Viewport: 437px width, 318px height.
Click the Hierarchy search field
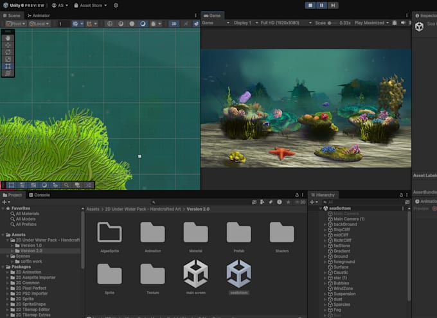pyautogui.click(x=362, y=202)
